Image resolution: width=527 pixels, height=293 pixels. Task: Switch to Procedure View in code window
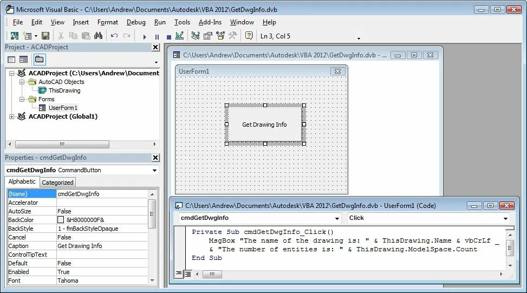click(x=179, y=274)
